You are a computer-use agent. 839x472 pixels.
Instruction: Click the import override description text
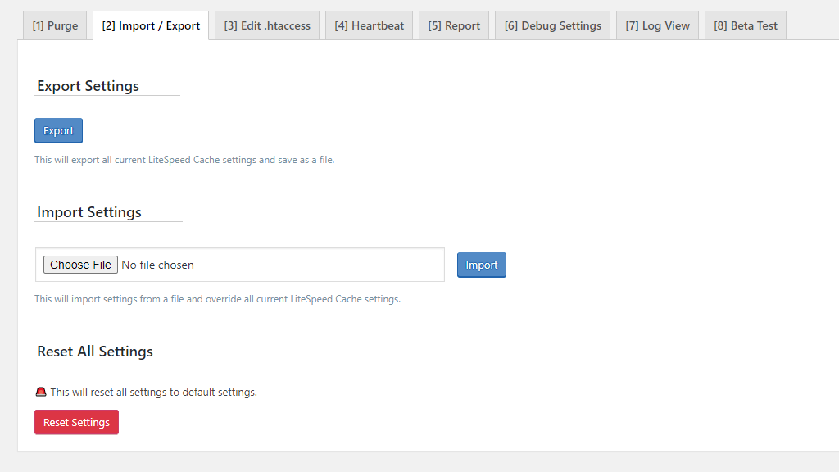[218, 298]
